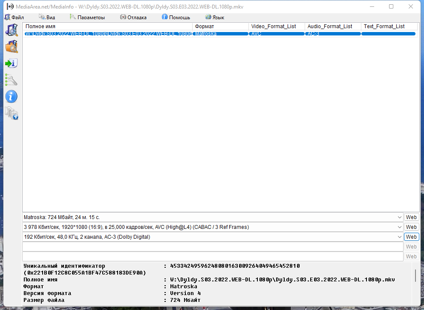The width and height of the screenshot is (424, 310).
Task: Click the Полное имя path in details
Action: tap(282, 280)
